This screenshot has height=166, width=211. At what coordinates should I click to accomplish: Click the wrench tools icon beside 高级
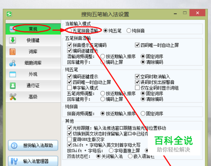pos(13,97)
